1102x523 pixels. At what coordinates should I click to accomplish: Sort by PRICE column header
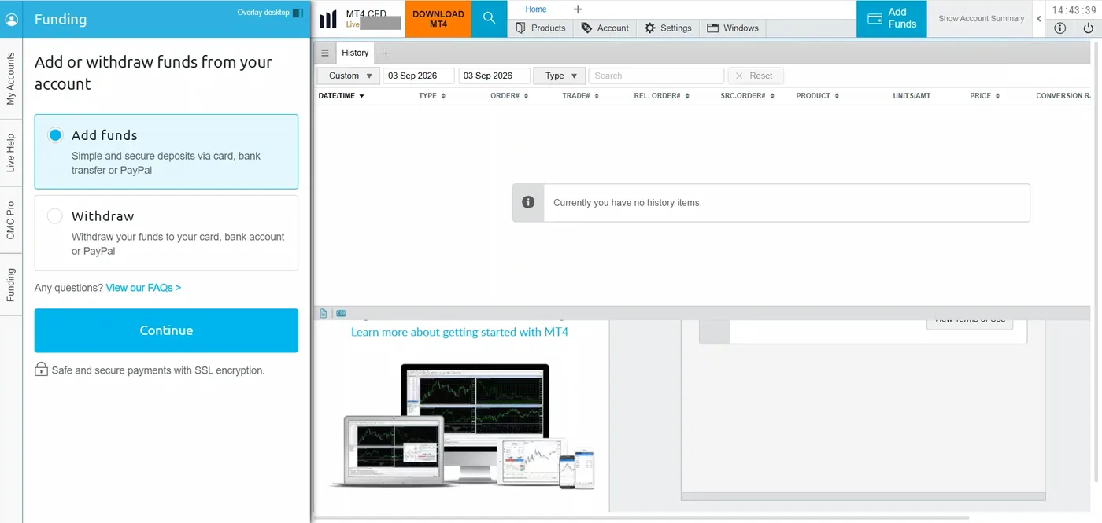(x=985, y=96)
